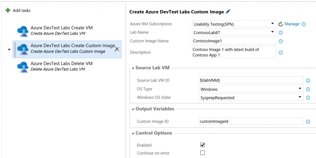Click the arrow left of the selected task

click(9, 50)
